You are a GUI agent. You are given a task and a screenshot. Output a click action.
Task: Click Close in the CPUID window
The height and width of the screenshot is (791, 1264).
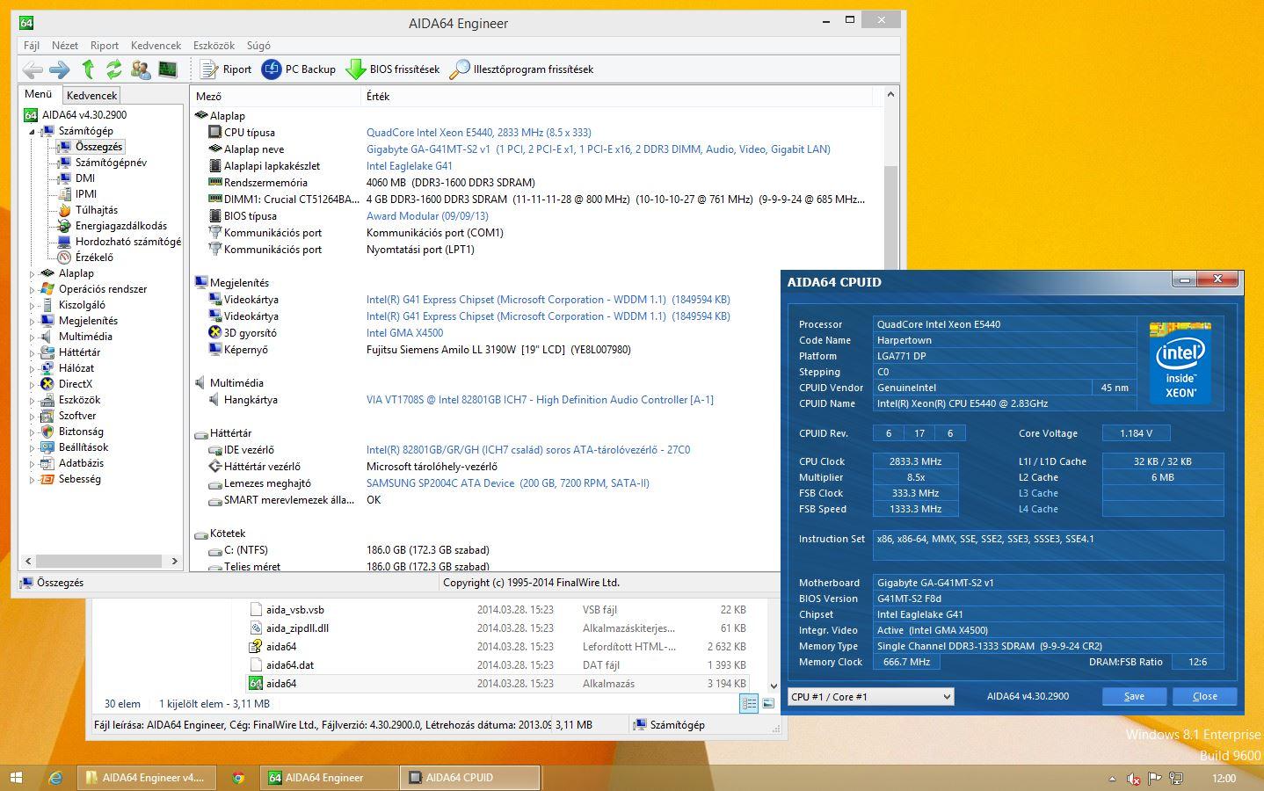tap(1204, 696)
